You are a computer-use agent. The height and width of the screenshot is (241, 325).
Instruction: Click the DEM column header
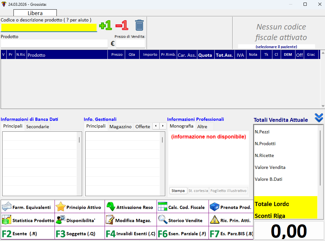[288, 55]
